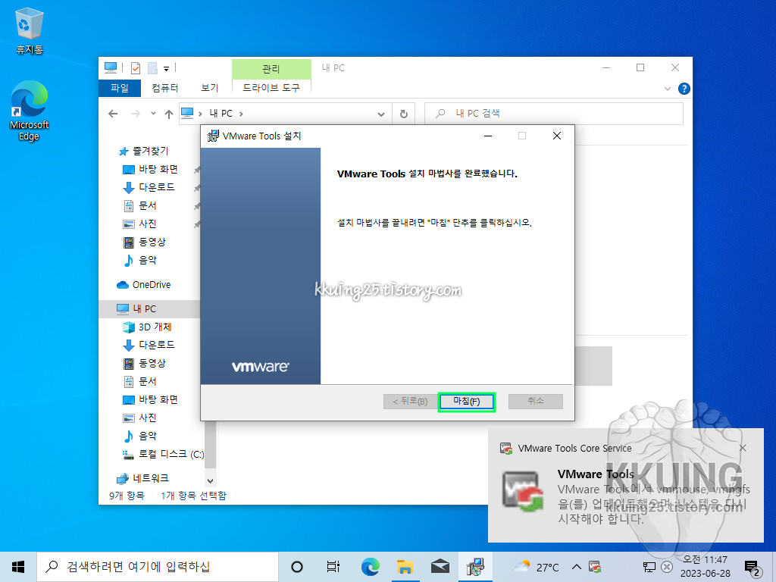The width and height of the screenshot is (776, 582).
Task: Select 문서 under 즐겨찾기
Action: 148,205
